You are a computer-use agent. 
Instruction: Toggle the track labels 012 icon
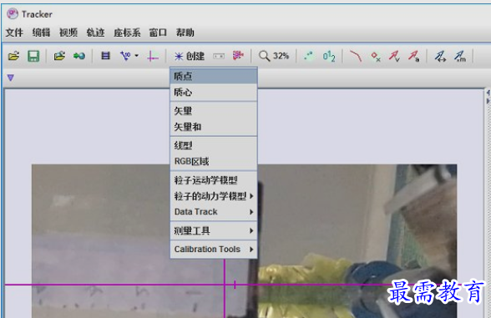click(329, 56)
